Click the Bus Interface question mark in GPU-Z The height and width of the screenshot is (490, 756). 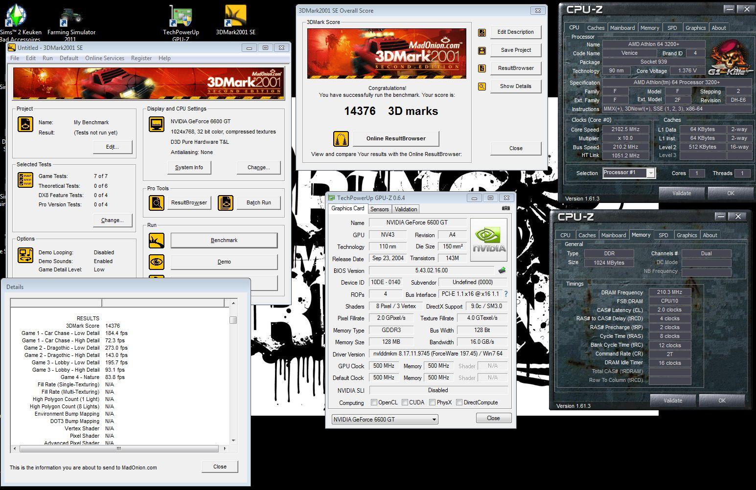click(x=505, y=294)
